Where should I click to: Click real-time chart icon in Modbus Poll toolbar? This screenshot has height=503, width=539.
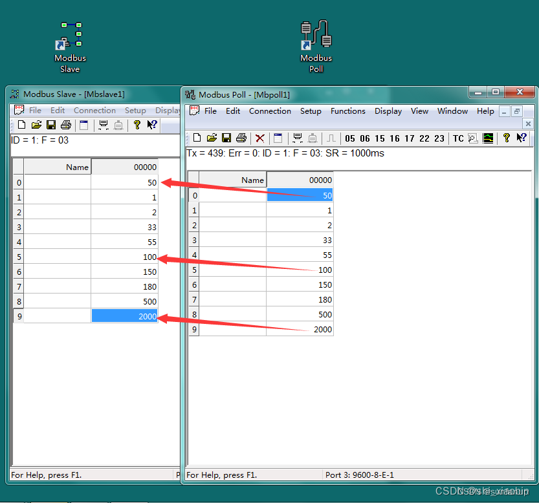(x=488, y=138)
